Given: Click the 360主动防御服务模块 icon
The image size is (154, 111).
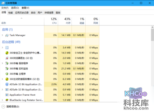Looking at the screenshot, I should (x=7, y=79).
